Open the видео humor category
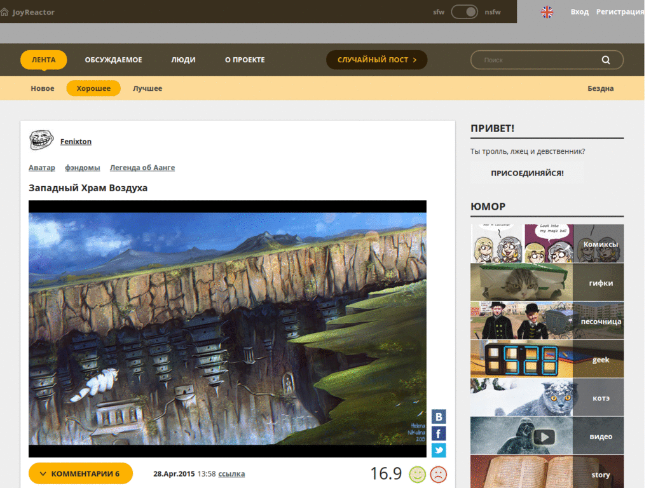Screen dimensions: 651x488 point(547,436)
